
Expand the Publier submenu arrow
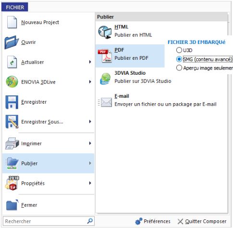pyautogui.click(x=90, y=163)
